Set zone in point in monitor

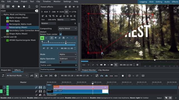[93, 65]
